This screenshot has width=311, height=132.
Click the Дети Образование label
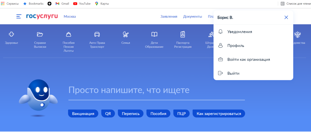tap(154, 45)
